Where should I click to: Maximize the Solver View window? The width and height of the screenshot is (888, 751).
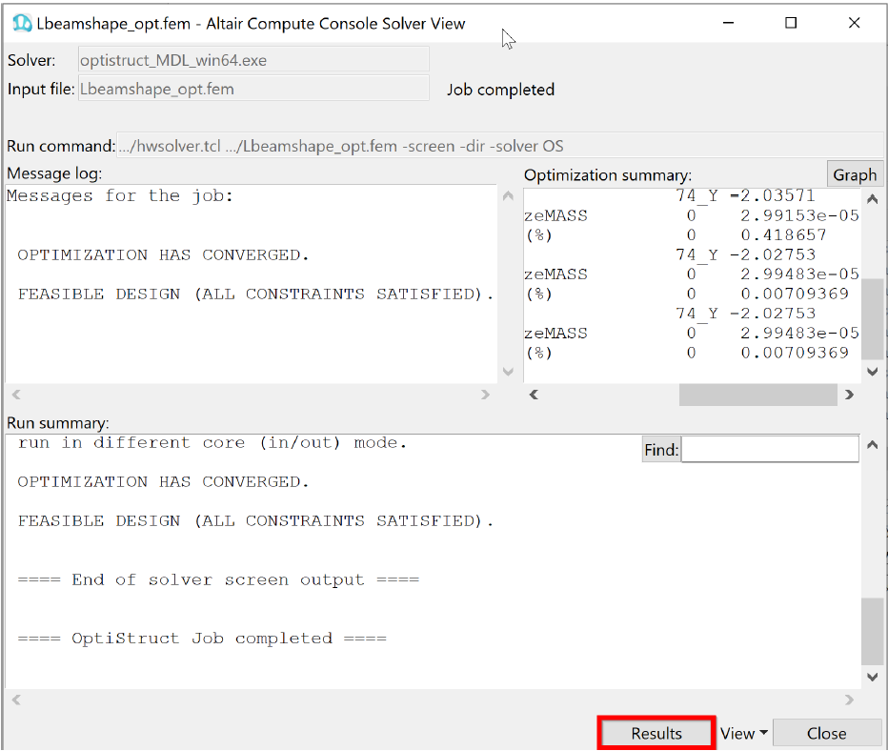(791, 23)
